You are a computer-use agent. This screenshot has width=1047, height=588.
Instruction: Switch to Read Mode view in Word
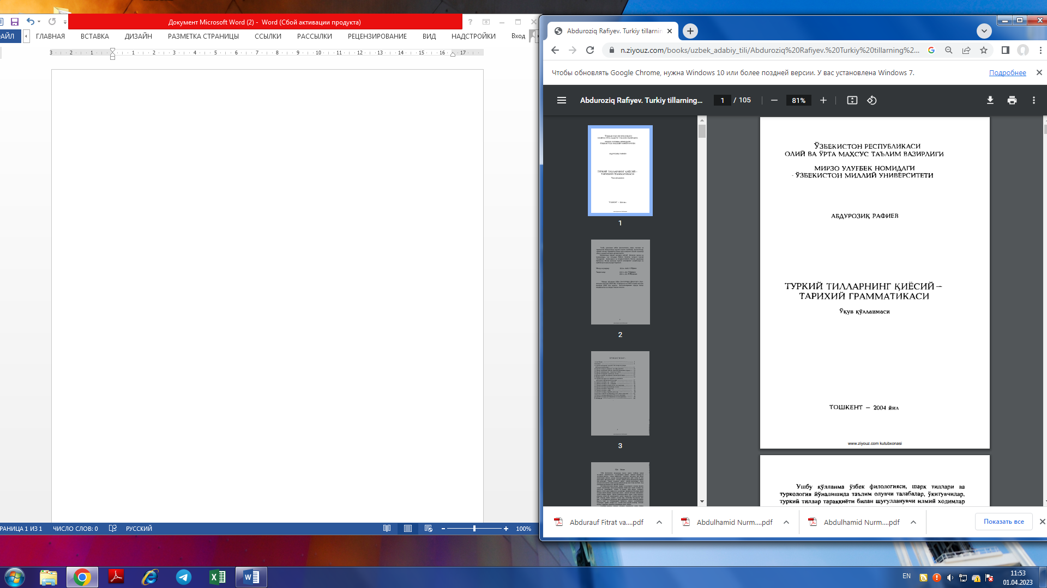click(387, 529)
